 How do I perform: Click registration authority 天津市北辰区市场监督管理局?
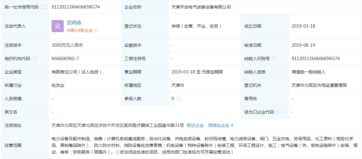(x=319, y=85)
